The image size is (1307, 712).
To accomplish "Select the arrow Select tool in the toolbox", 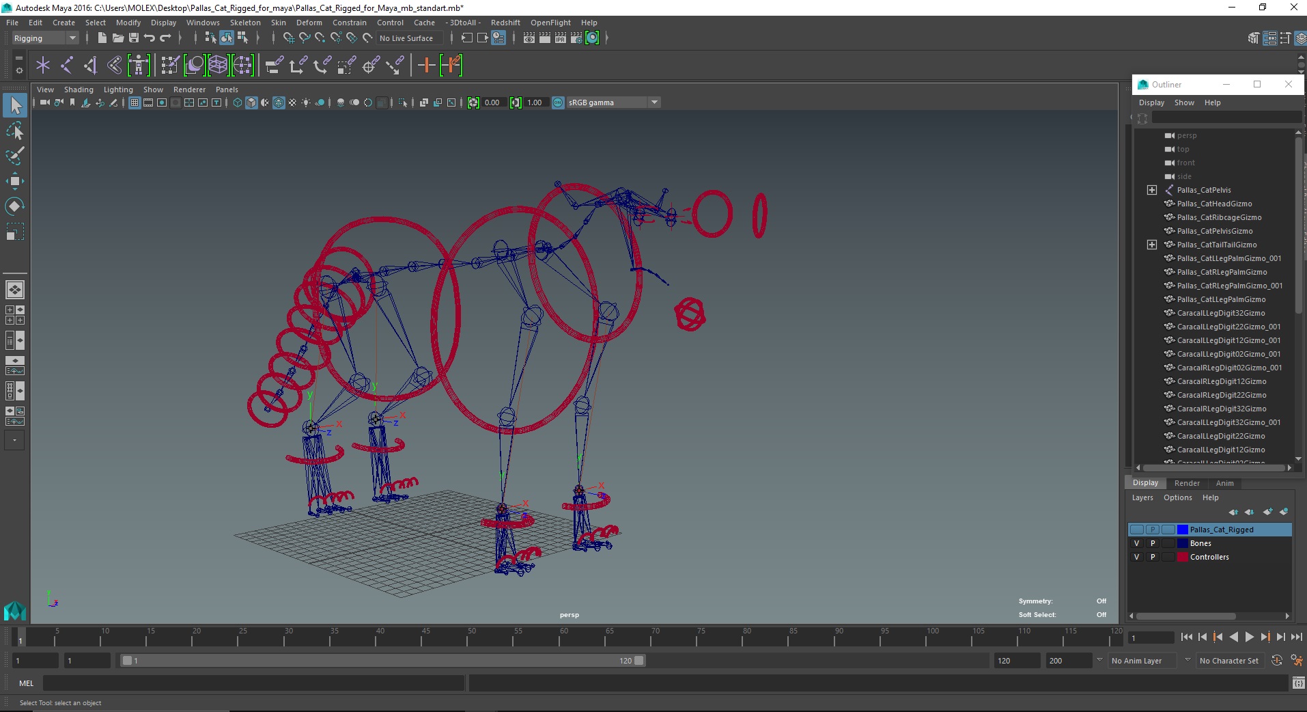I will coord(15,105).
